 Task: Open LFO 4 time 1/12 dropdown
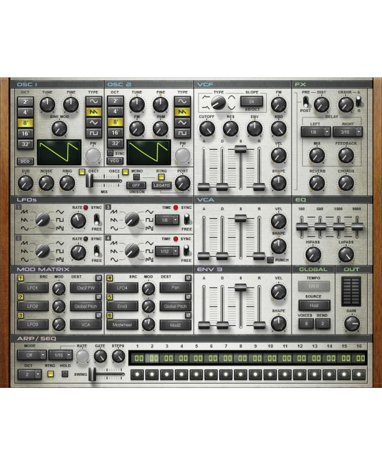pyautogui.click(x=167, y=251)
